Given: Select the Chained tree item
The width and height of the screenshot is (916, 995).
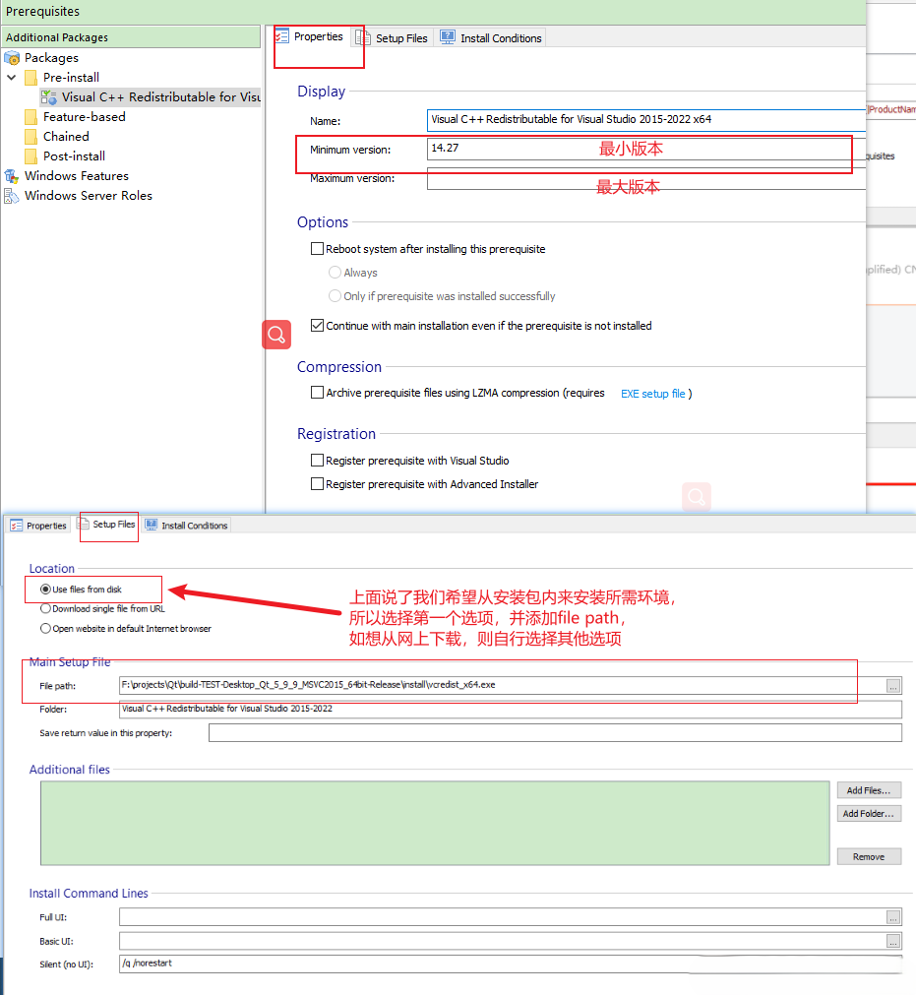Looking at the screenshot, I should 66,137.
